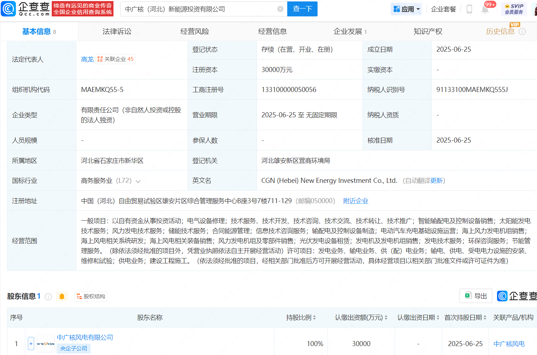Open shareholder 中广核风电有限公司
The image size is (537, 355).
[85, 337]
